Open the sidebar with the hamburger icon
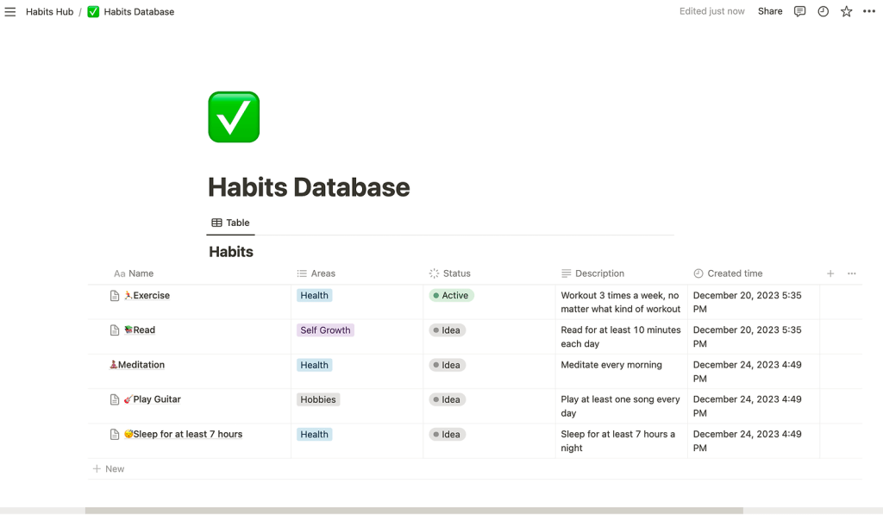 point(9,11)
